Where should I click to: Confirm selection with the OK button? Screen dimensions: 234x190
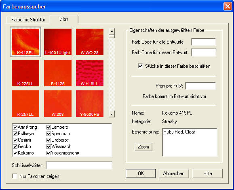click(141, 173)
